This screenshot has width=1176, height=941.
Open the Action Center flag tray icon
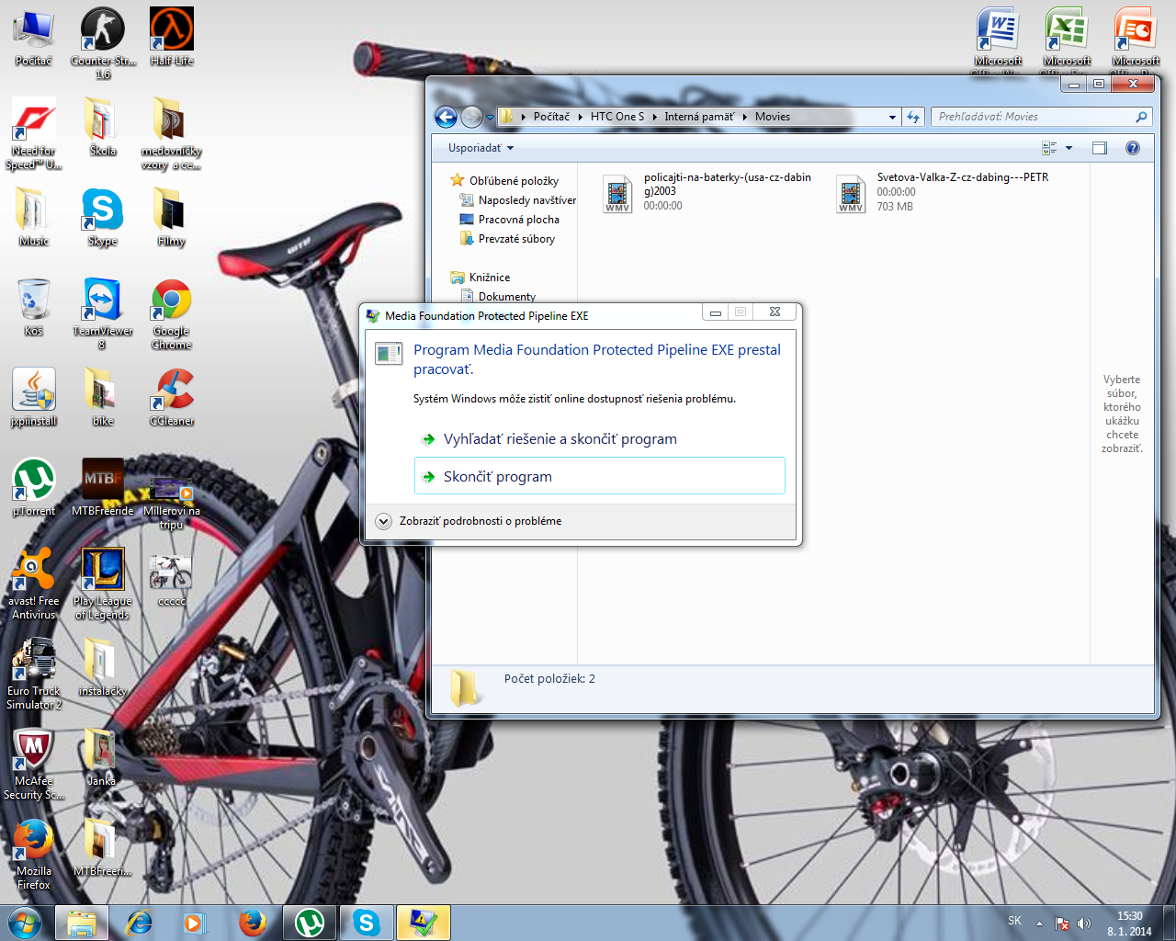tap(1062, 923)
